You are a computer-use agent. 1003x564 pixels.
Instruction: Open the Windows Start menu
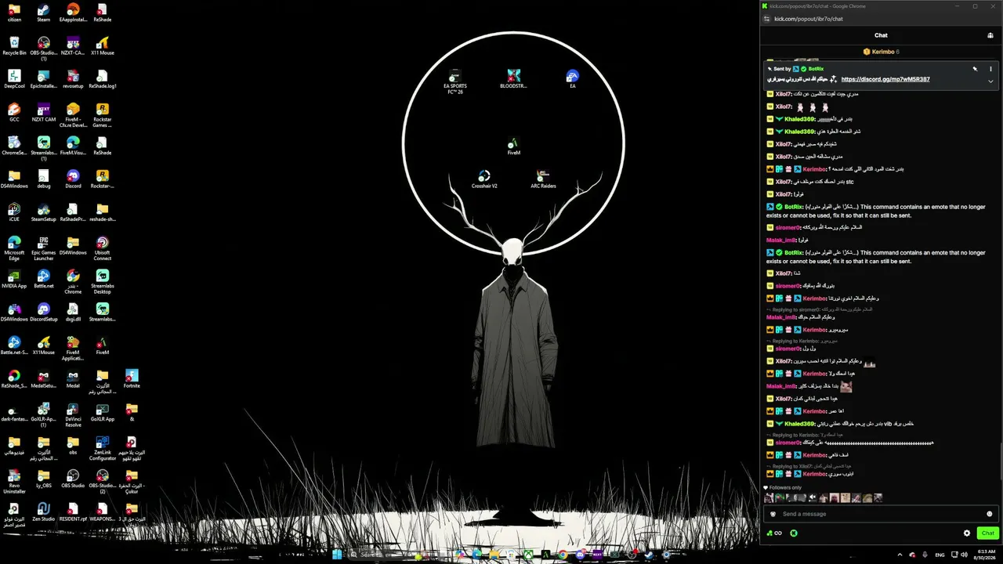[x=337, y=555]
